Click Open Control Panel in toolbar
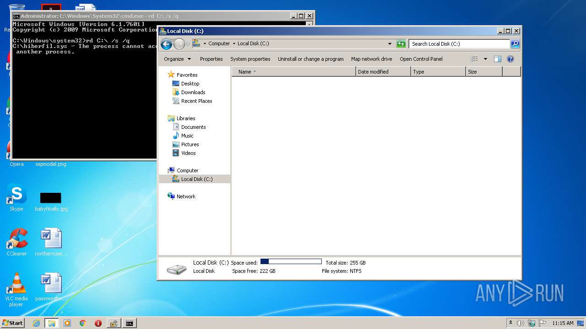Screen dimensions: 586x329 click(421, 59)
